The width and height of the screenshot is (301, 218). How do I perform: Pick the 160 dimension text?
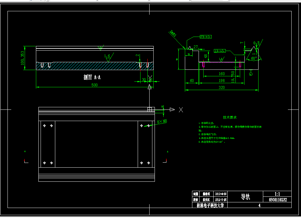222,74
